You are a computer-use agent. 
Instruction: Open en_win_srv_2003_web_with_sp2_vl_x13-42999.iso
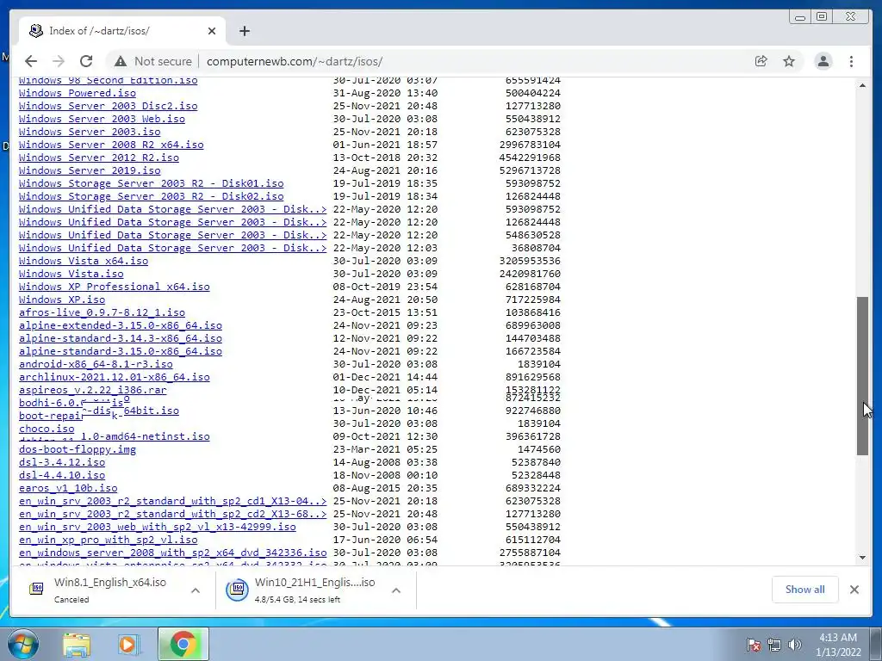158,528
